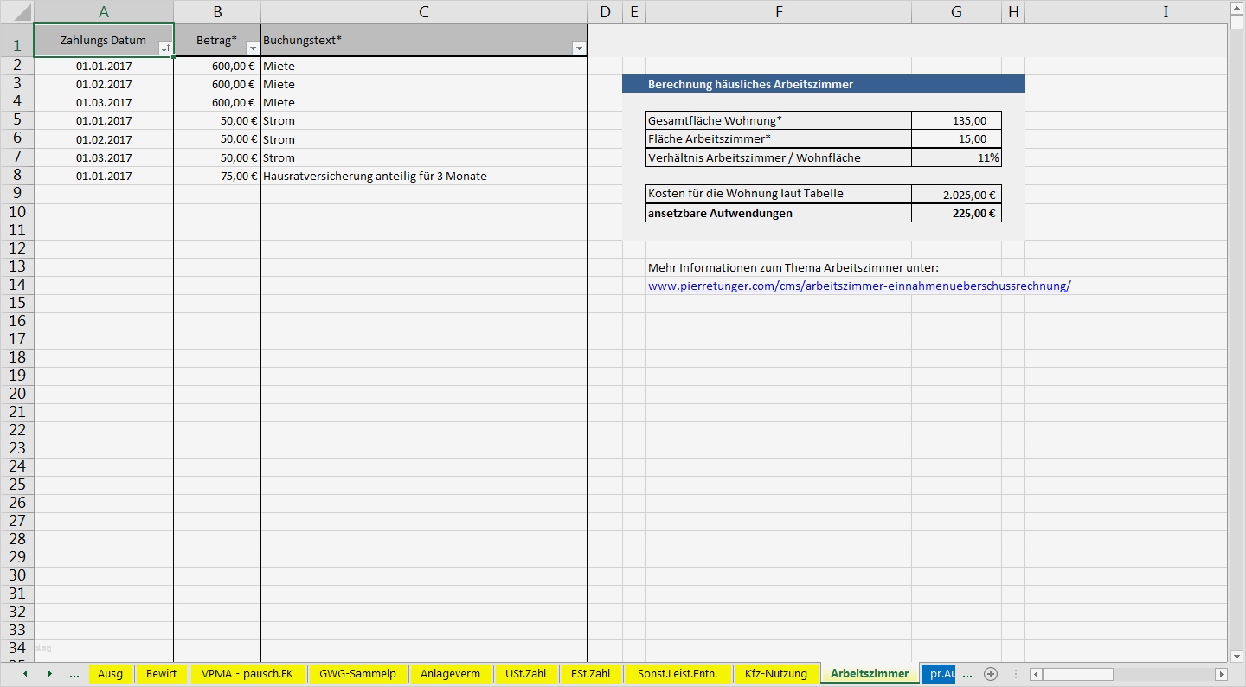Click the Select All corner above row 1
This screenshot has width=1246, height=687.
[x=16, y=11]
